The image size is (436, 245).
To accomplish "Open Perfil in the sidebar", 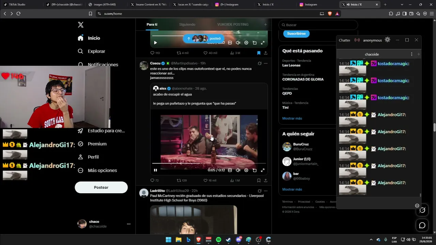I will click(88, 157).
